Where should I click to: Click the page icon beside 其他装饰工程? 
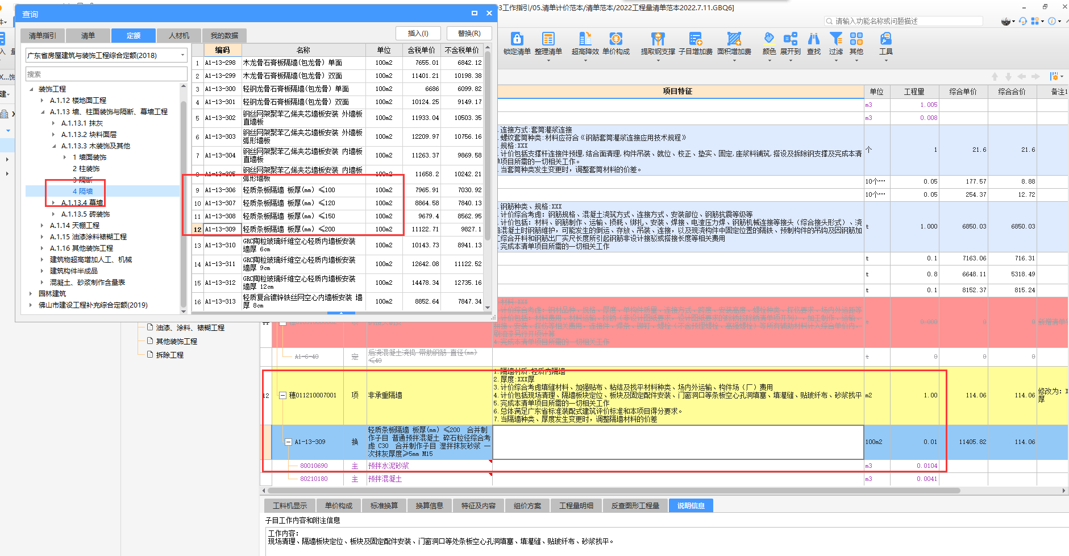pos(150,341)
